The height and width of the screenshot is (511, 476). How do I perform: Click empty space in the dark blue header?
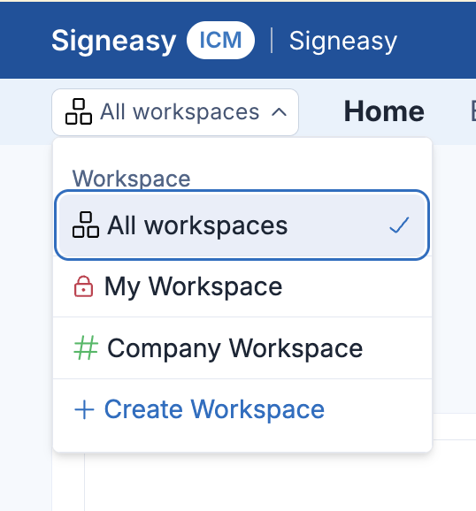(x=437, y=41)
